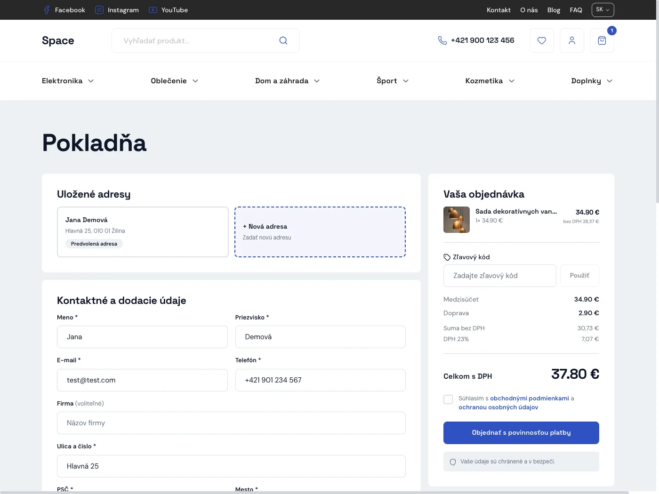Viewport: 659px width, 494px height.
Task: Click the Sada dekoratívnych van... product name
Action: [516, 212]
